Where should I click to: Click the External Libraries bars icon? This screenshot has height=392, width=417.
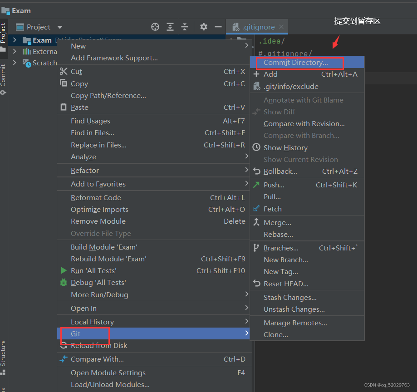coord(27,51)
